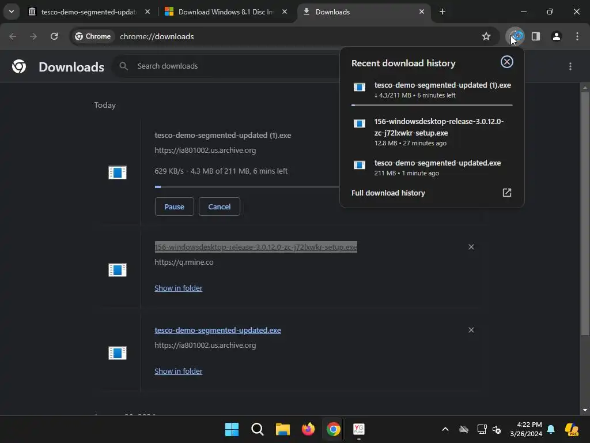Open the taskbar clock and date
This screenshot has width=590, height=443.
point(526,429)
